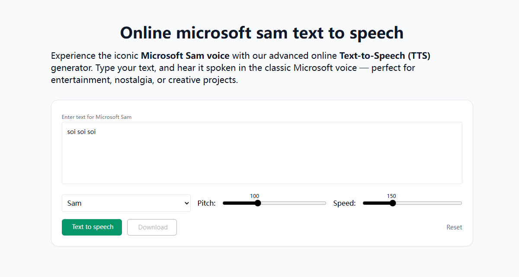Expand the voice selection combo box
This screenshot has height=277, width=519.
[126, 203]
